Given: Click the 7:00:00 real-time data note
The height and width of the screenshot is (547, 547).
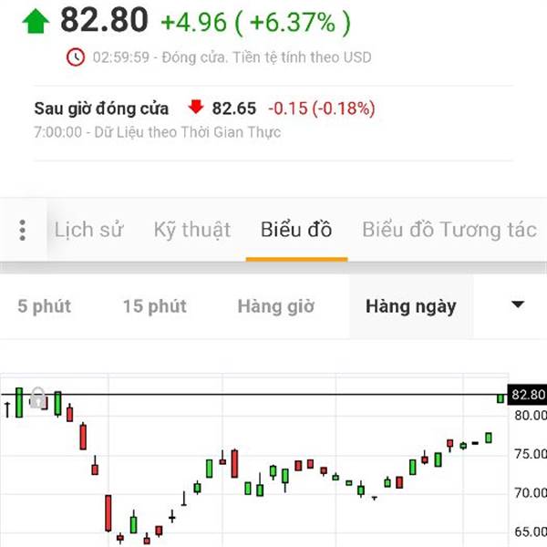Looking at the screenshot, I should point(158,132).
